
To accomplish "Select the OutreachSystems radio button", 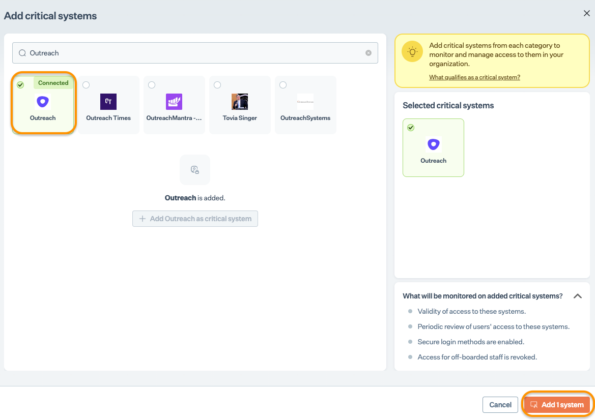I will (283, 85).
